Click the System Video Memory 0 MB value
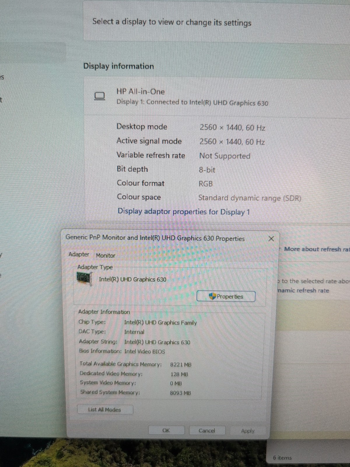Screen dimensions: 350x467 coord(176,383)
